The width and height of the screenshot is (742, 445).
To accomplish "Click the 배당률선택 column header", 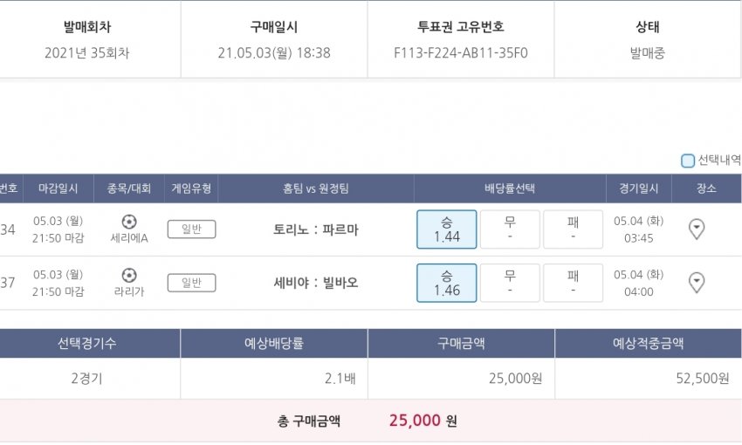I will tap(510, 188).
